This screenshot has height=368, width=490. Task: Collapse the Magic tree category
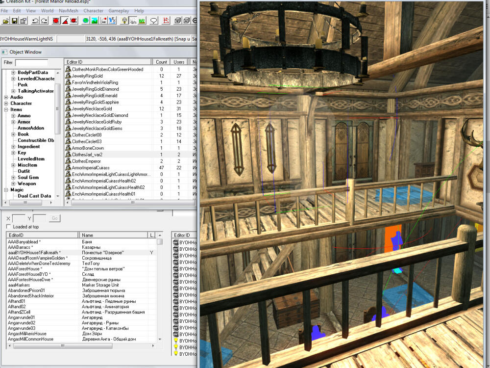click(x=6, y=189)
